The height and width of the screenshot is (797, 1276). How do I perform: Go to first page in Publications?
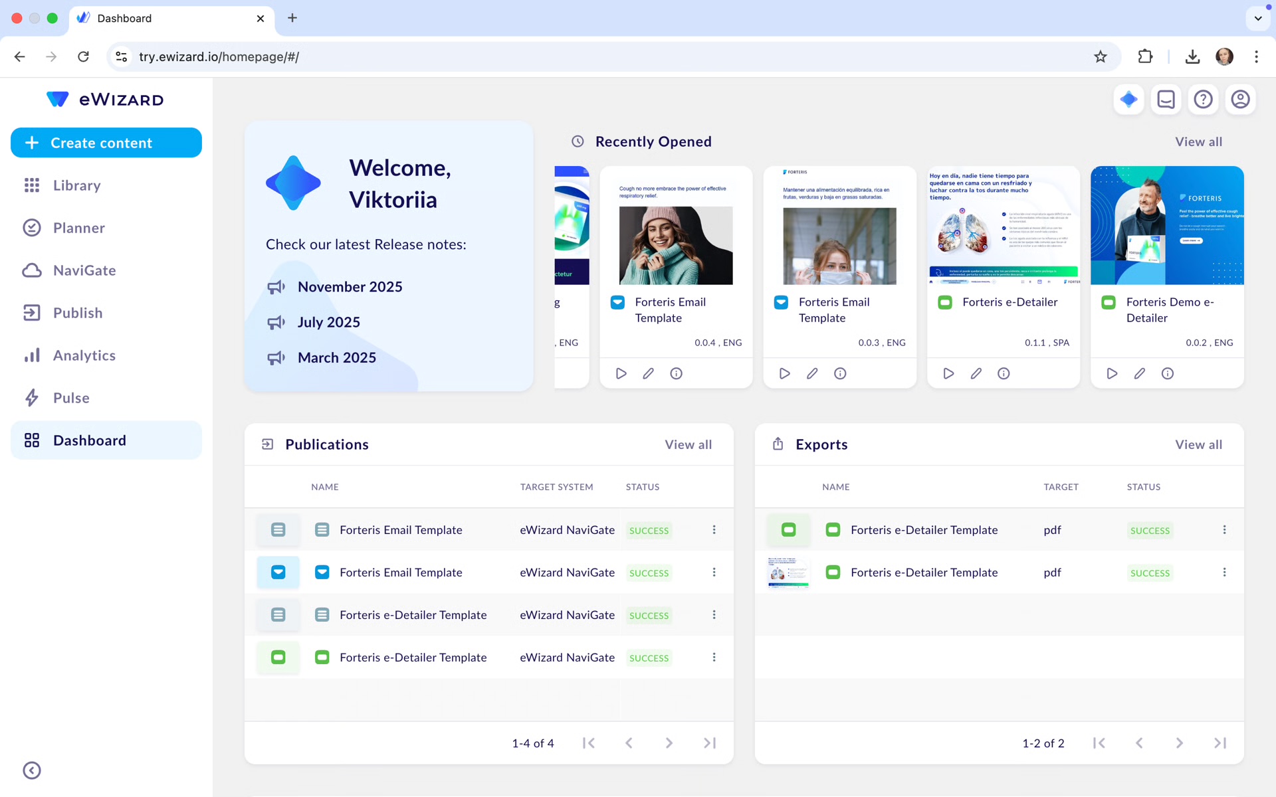click(589, 743)
